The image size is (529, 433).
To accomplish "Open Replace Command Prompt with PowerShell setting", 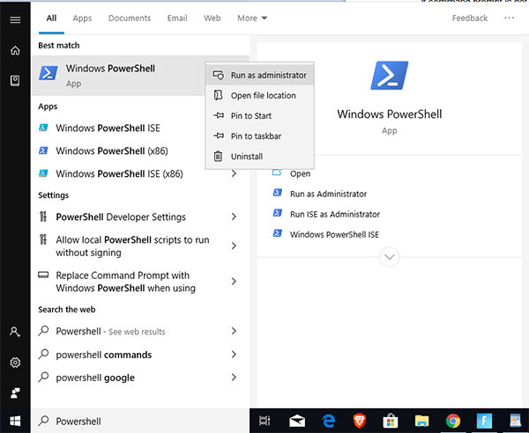I will coord(140,282).
